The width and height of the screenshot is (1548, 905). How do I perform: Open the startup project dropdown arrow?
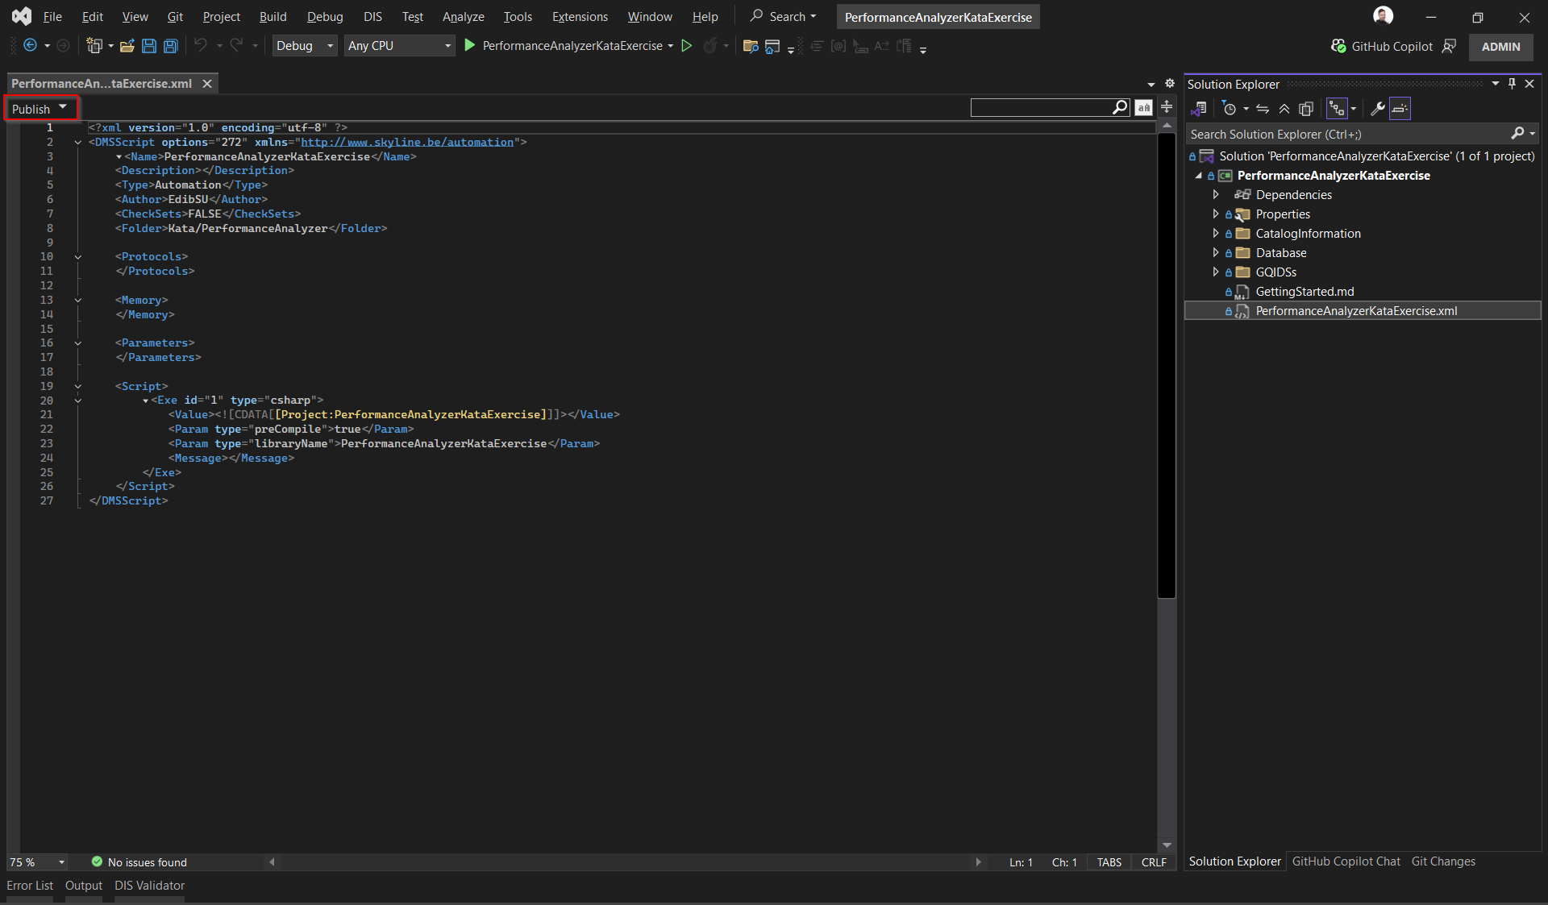click(x=671, y=46)
